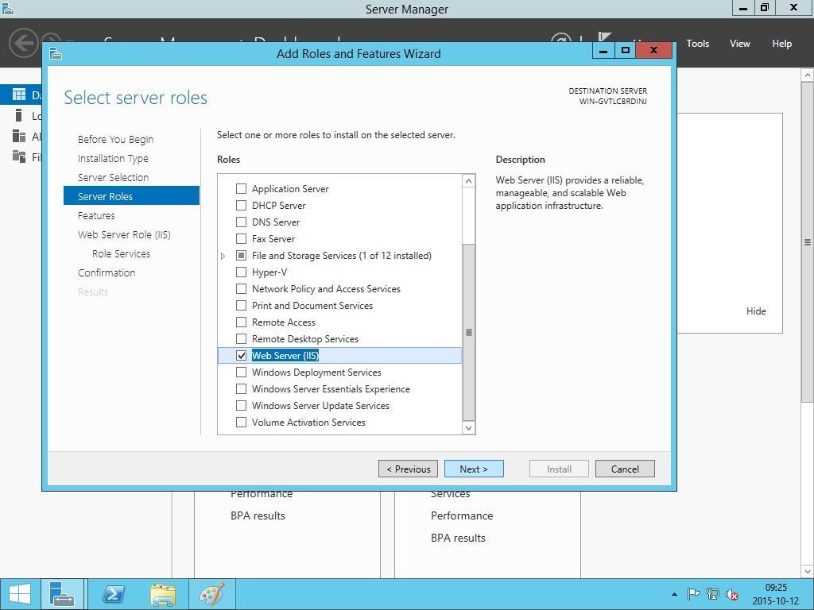Open the Performance link under Services
The width and height of the screenshot is (814, 610).
(462, 515)
